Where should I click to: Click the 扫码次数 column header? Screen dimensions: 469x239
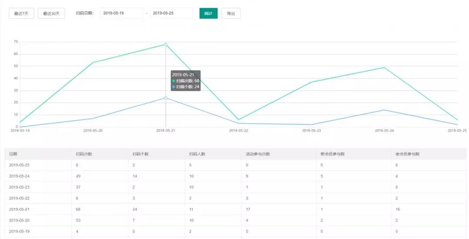tap(84, 154)
